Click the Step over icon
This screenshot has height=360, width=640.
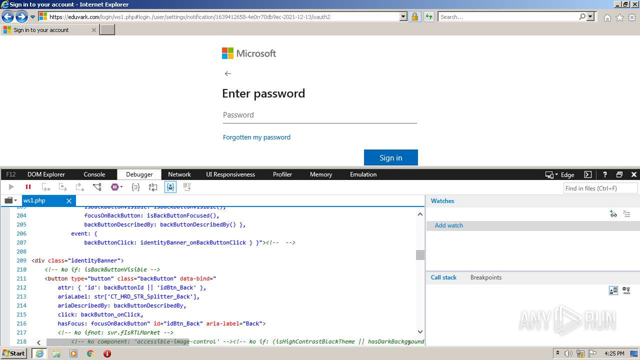[x=62, y=187]
